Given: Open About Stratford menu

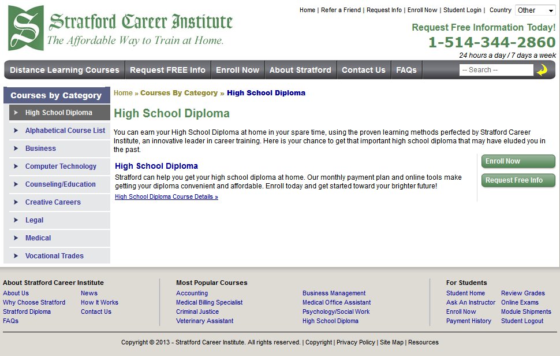Looking at the screenshot, I should click(x=300, y=70).
